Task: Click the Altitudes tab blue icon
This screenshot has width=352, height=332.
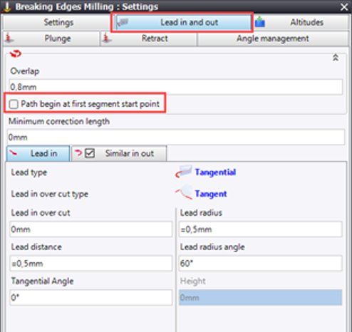Action: [260, 22]
